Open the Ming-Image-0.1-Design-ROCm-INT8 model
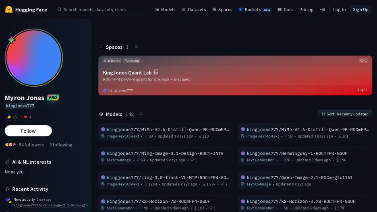377x212 pixels. (x=165, y=156)
